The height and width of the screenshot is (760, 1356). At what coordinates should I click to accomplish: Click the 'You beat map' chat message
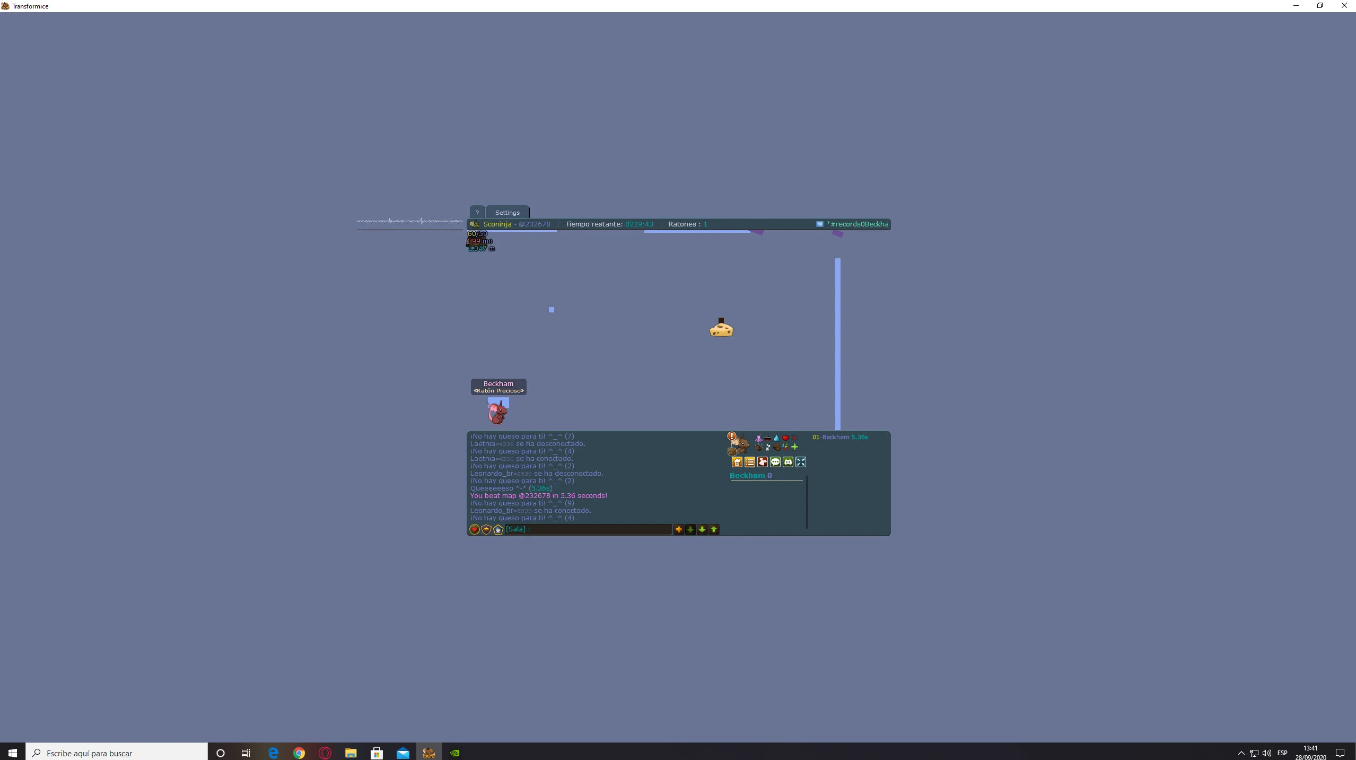click(x=539, y=495)
